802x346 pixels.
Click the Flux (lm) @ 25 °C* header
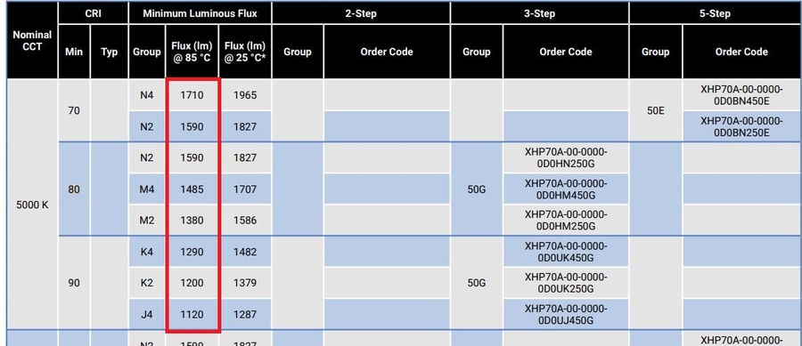click(244, 52)
